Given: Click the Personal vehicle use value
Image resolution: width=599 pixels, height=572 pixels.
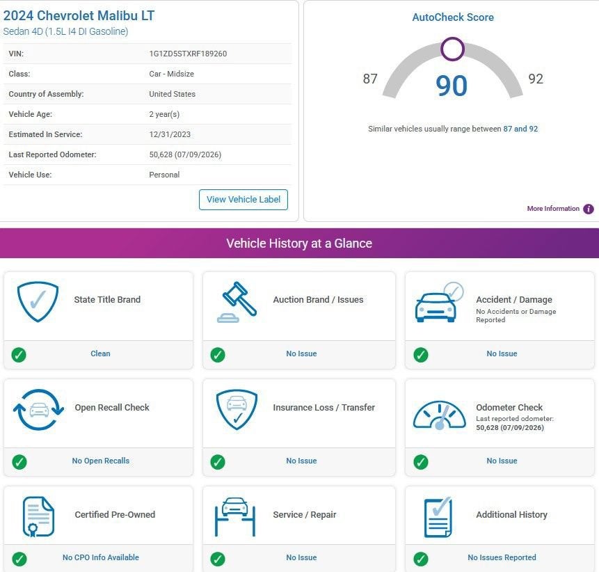Looking at the screenshot, I should 164,175.
